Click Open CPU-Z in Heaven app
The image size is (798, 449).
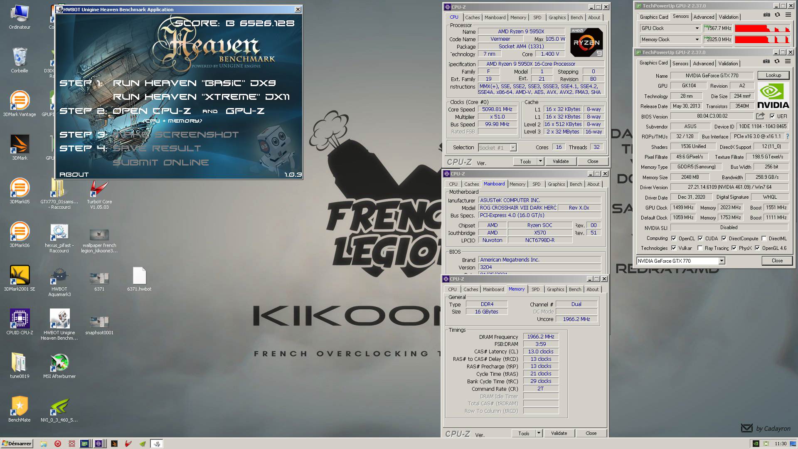point(152,111)
